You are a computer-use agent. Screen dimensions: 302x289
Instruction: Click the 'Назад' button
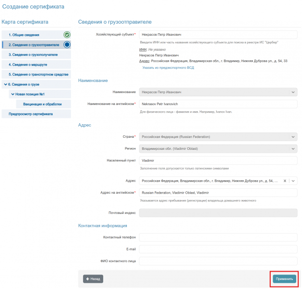coord(93,279)
